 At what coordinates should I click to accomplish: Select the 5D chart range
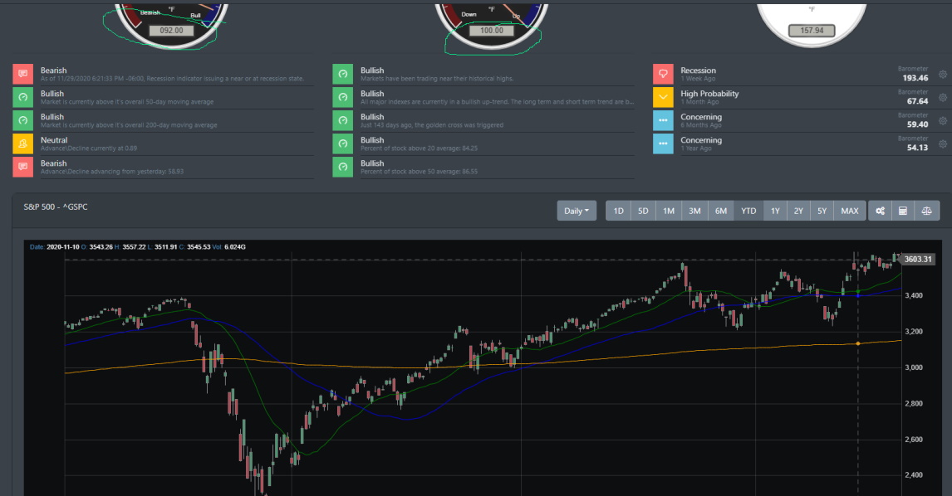[643, 211]
